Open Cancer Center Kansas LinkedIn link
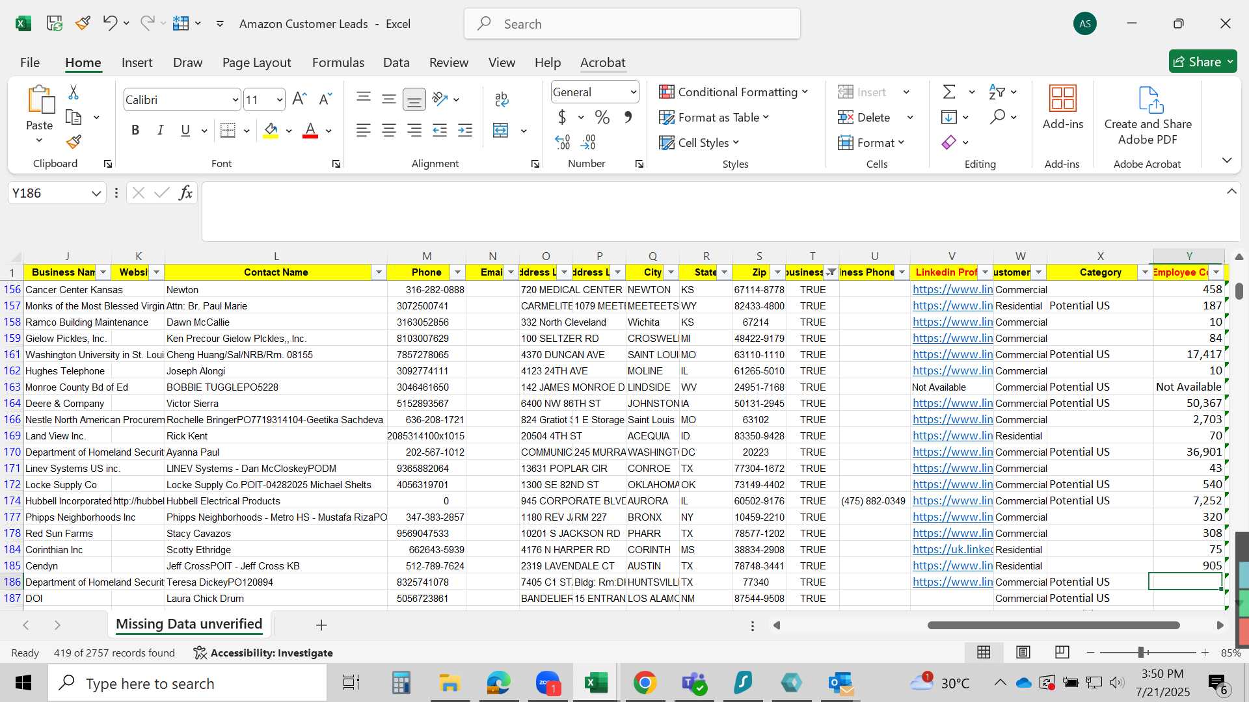 click(952, 289)
